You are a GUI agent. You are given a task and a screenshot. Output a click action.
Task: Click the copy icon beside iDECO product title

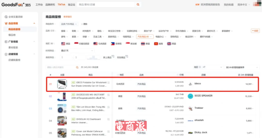[x=108, y=83]
